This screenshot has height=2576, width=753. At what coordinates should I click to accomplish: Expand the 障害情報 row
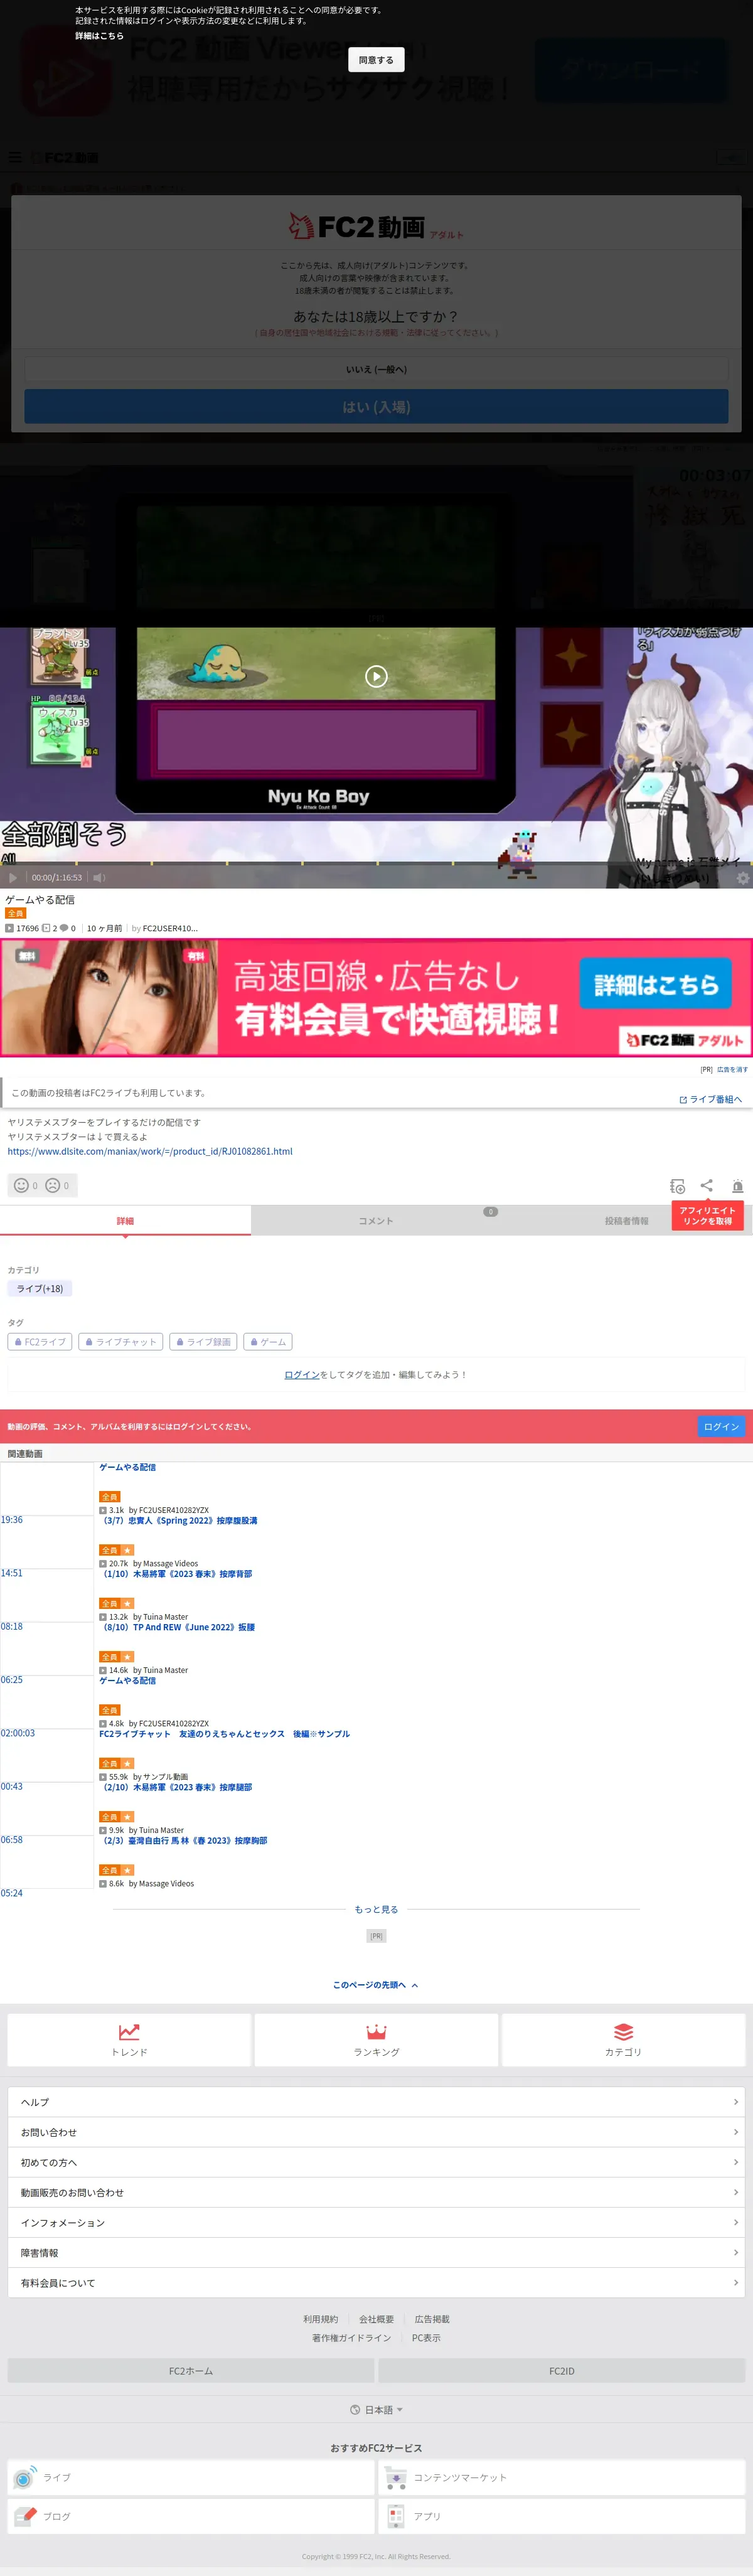click(376, 2253)
